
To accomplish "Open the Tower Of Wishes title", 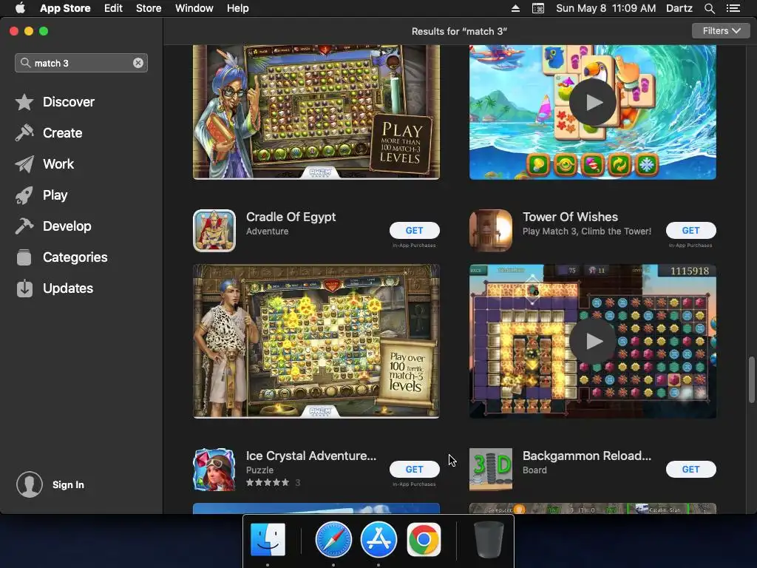I will coord(570,217).
